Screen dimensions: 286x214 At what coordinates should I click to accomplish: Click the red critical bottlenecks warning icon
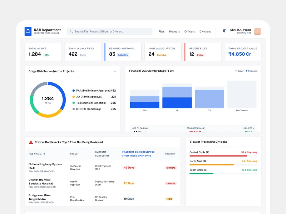[31, 142]
